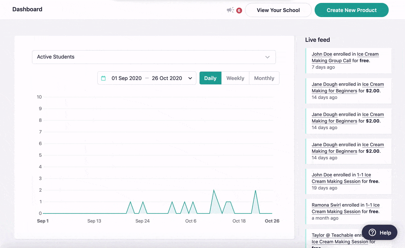Switch chart to Monthly view
Image resolution: width=405 pixels, height=248 pixels.
[x=264, y=78]
